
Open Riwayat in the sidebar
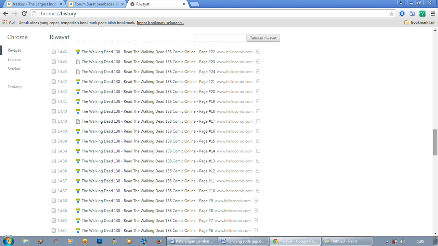tap(14, 50)
